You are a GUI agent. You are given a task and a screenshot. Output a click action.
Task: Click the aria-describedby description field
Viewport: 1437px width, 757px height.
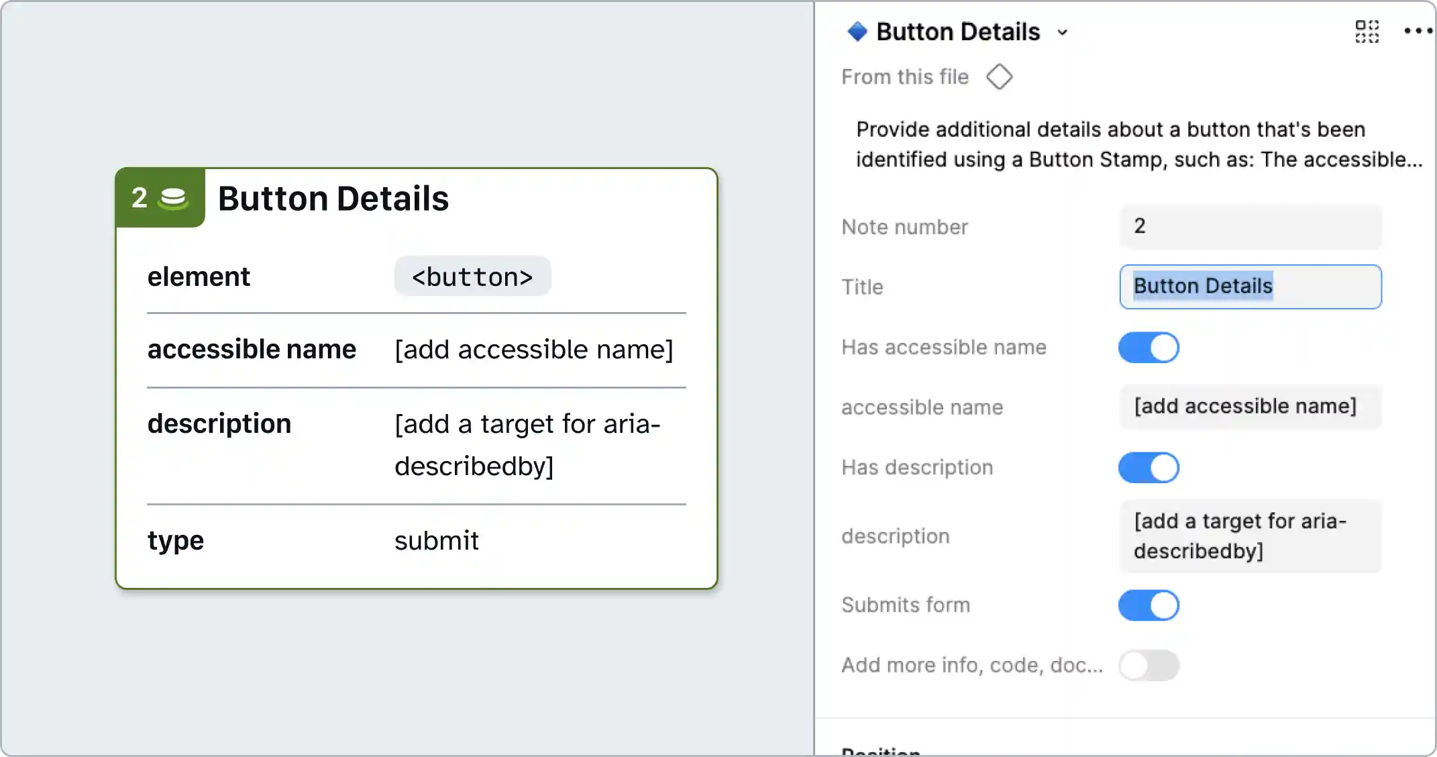1249,536
